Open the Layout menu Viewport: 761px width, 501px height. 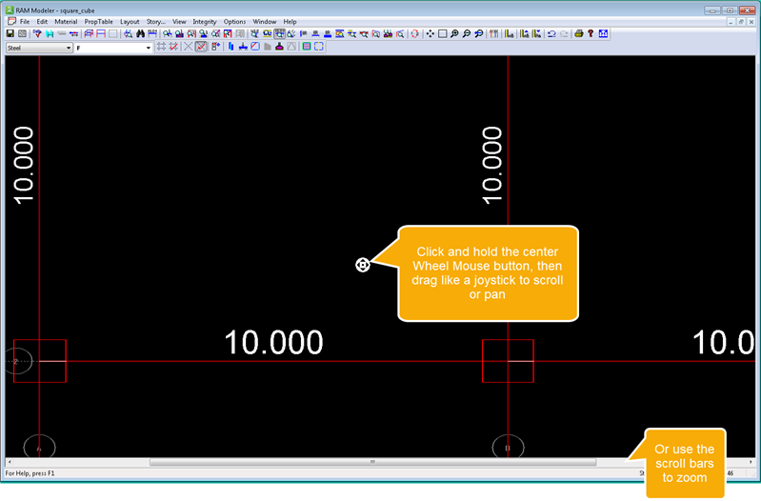click(130, 21)
